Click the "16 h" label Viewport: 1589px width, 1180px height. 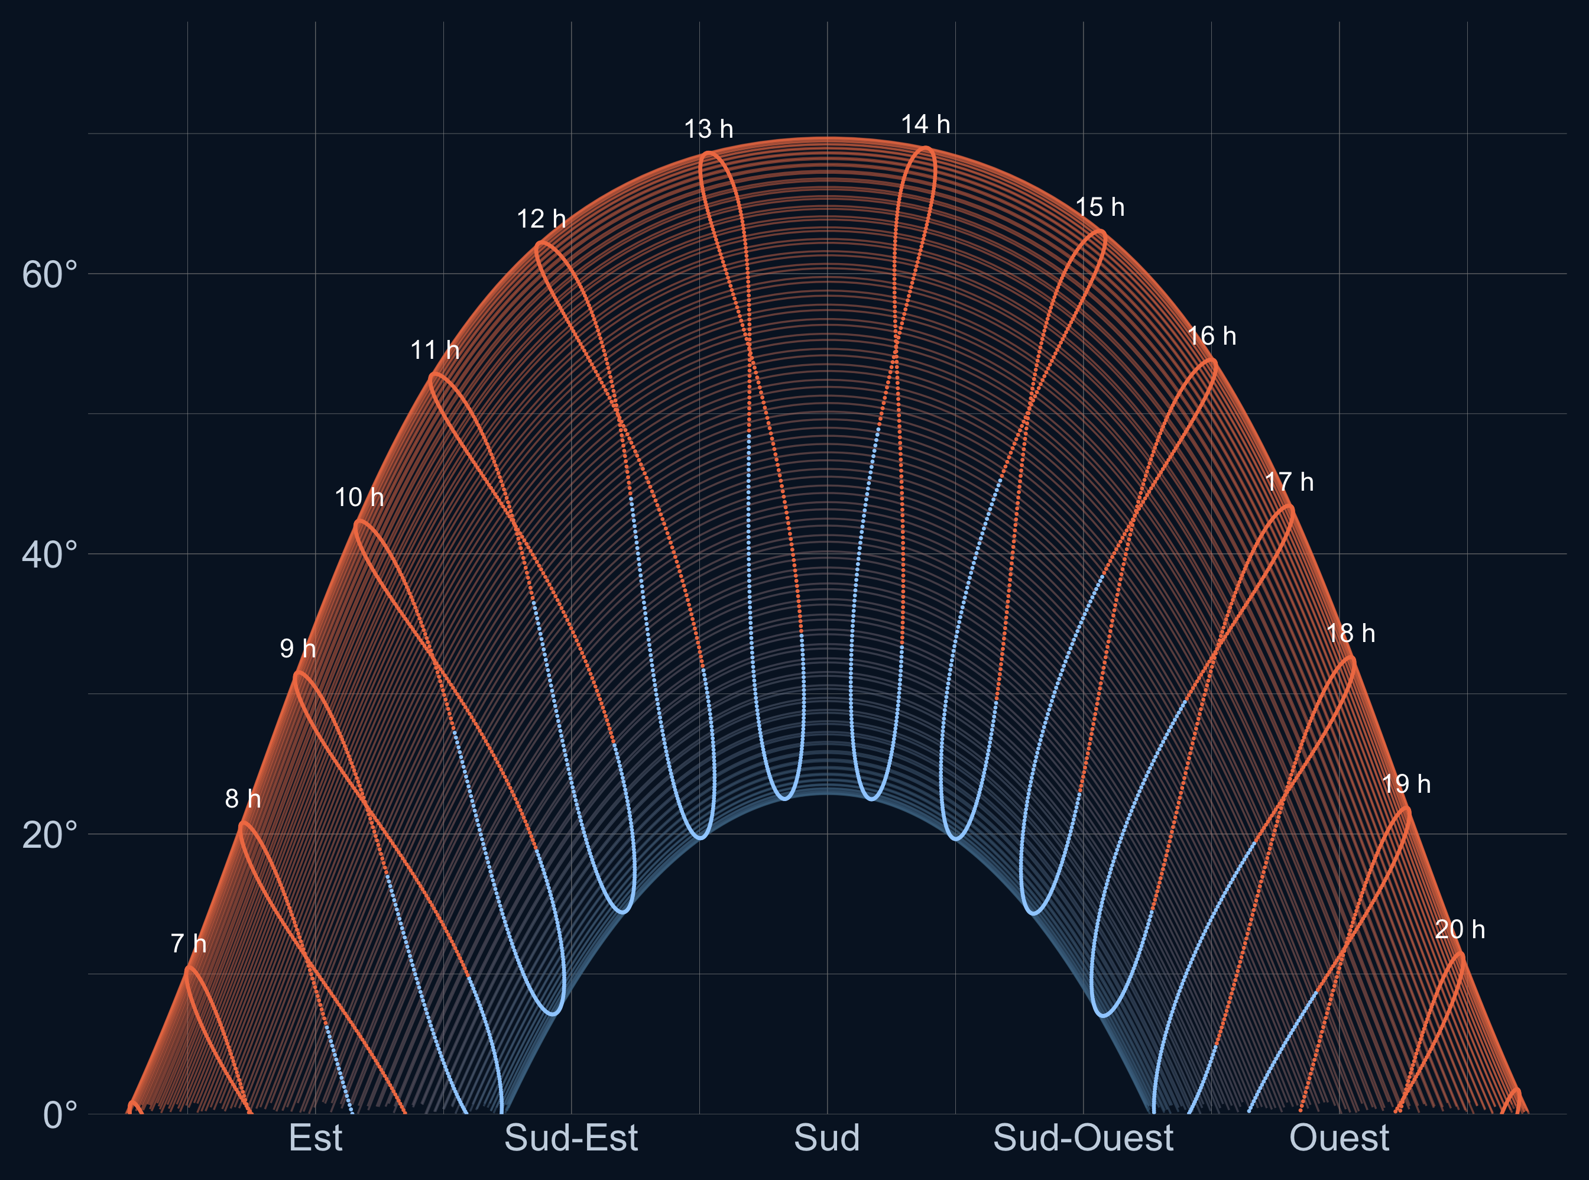1212,336
